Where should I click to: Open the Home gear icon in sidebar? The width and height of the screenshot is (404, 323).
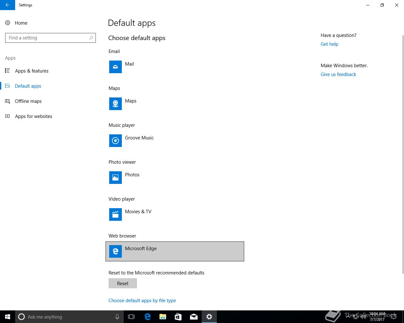click(8, 23)
